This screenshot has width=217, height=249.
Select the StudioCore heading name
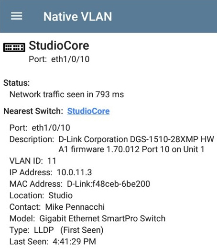click(59, 45)
